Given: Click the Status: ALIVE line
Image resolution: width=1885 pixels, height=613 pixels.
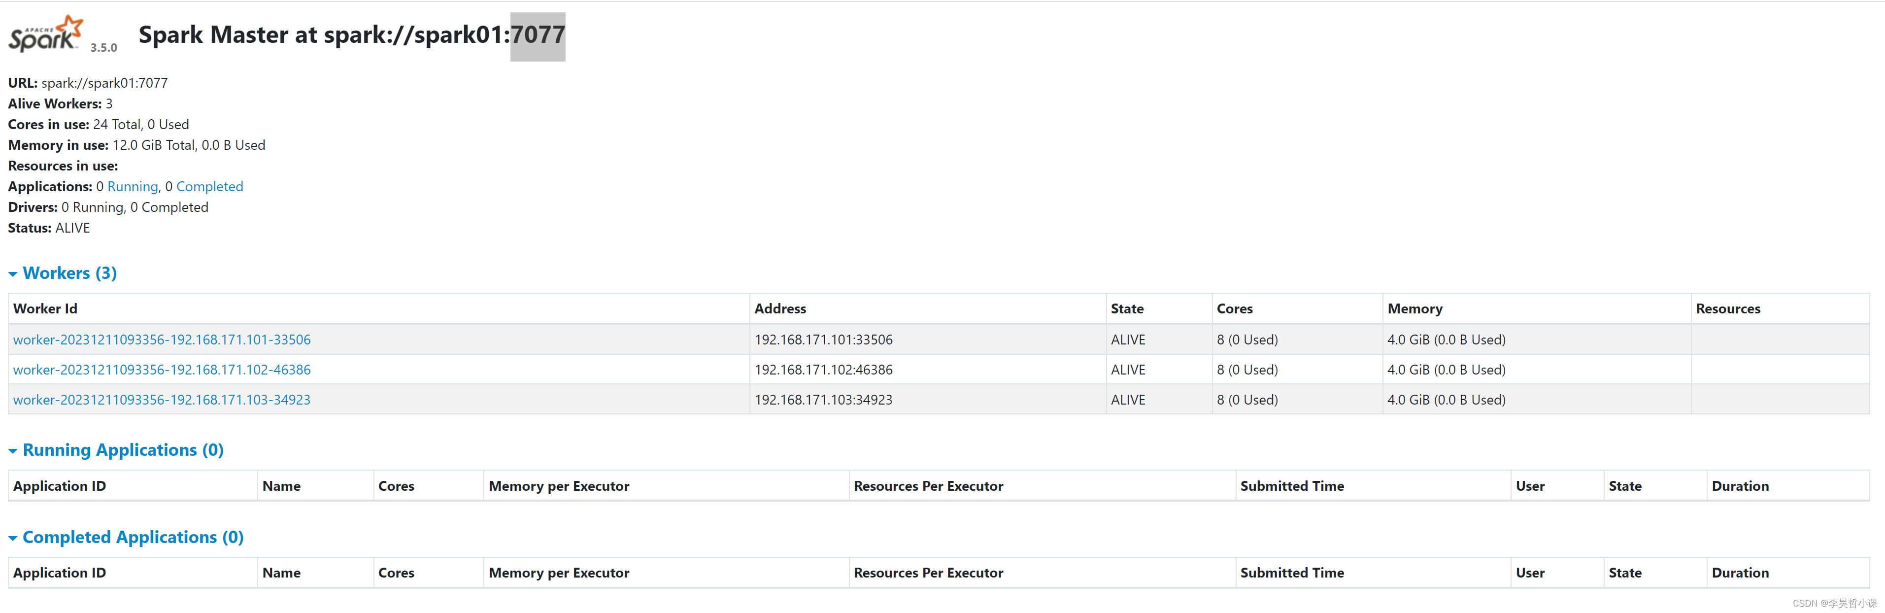Looking at the screenshot, I should [x=48, y=228].
